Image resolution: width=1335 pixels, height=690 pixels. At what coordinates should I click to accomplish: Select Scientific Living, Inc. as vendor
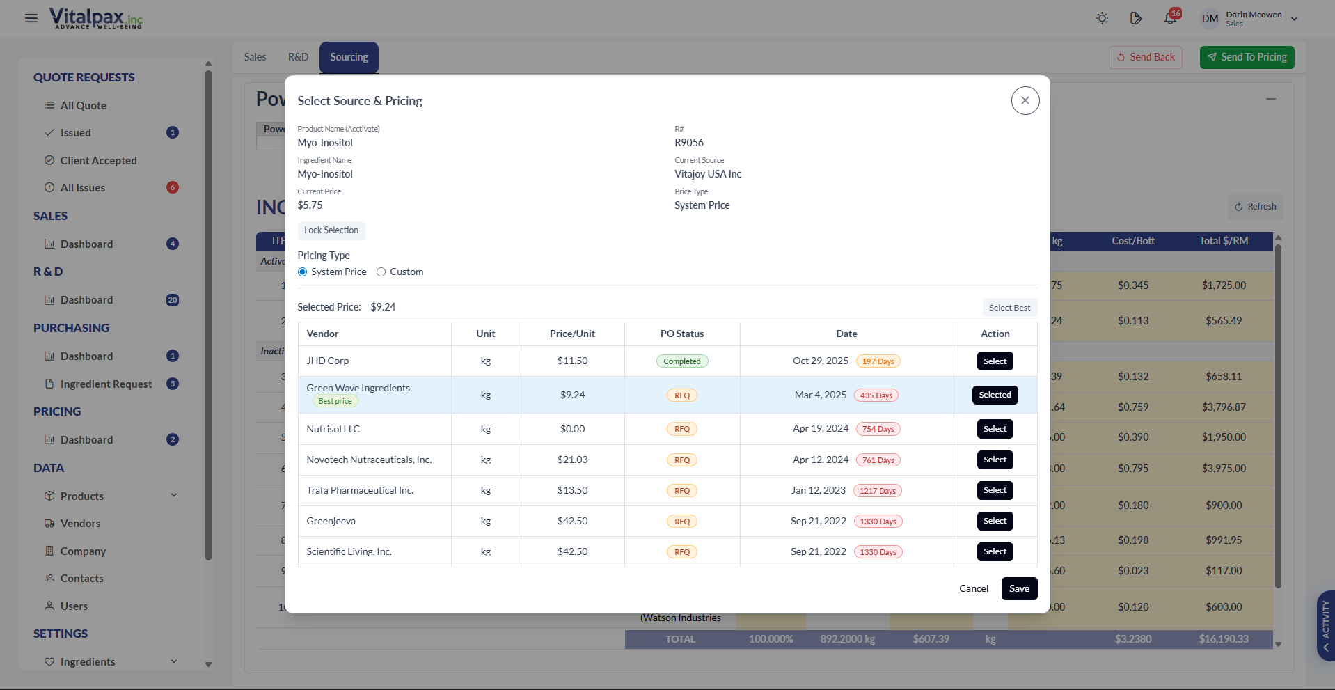995,551
